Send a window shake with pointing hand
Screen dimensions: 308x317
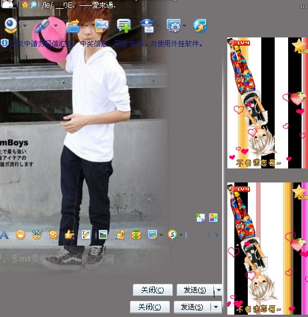[x=70, y=235]
